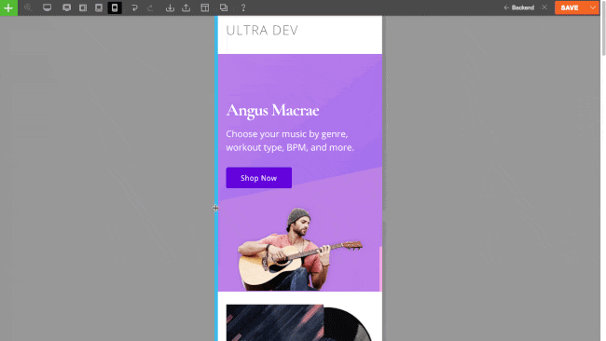Click the export upload icon

pos(186,7)
